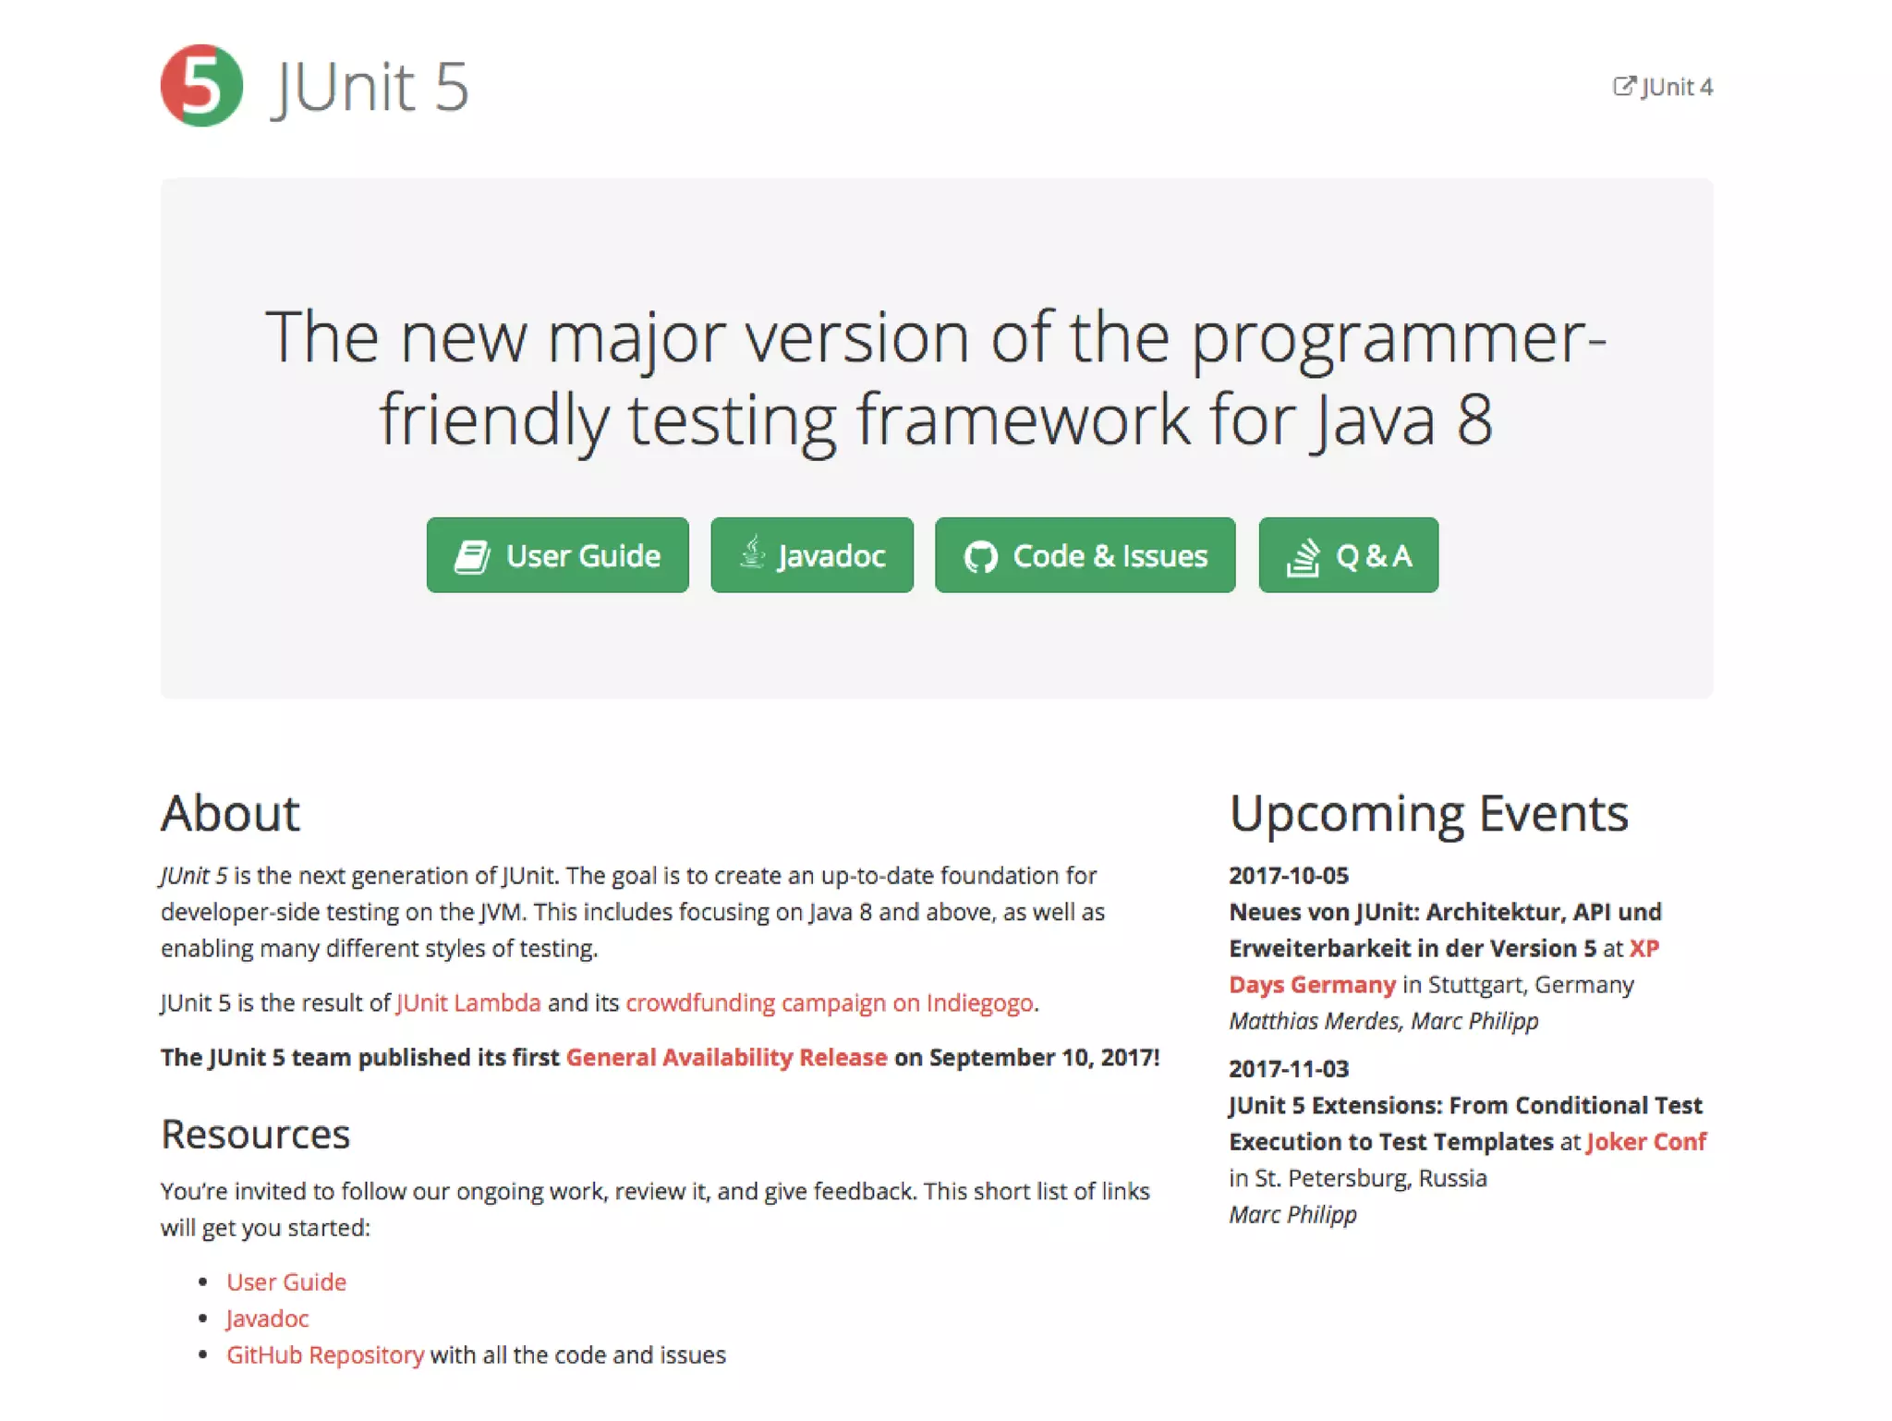Go to JUnit 4 link in header

tap(1676, 87)
